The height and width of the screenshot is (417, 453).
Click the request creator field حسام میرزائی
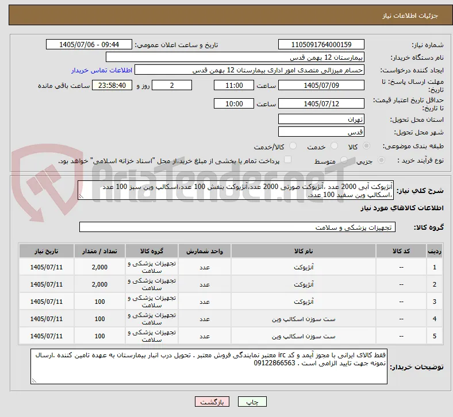point(249,70)
